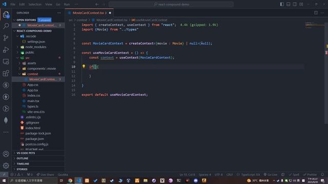Click the command center search box
Screen dimensions: 328x184
(x=171, y=4)
